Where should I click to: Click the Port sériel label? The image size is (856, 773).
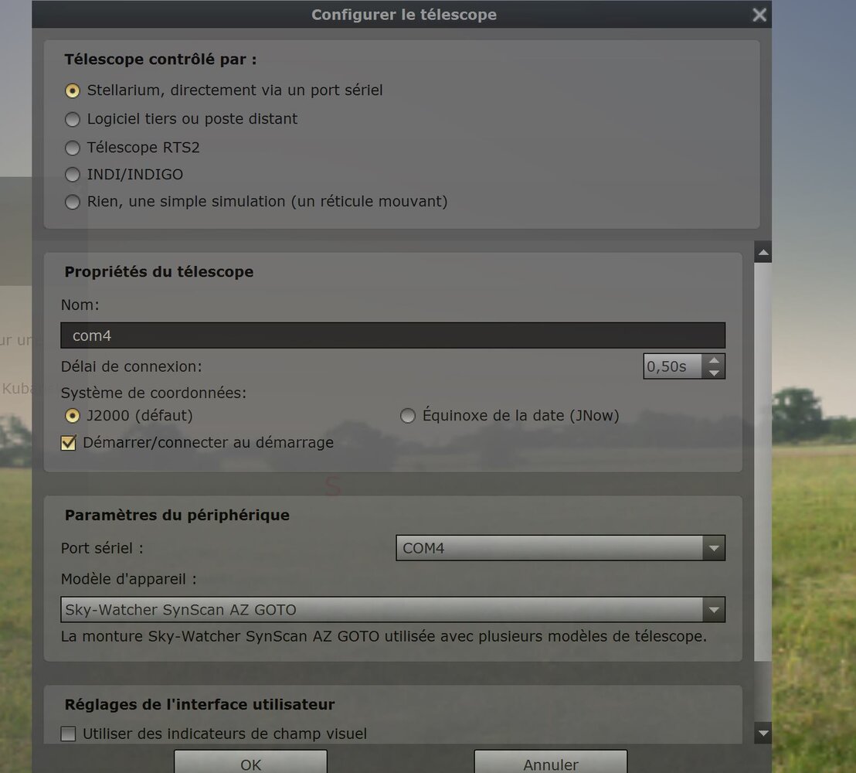[102, 548]
